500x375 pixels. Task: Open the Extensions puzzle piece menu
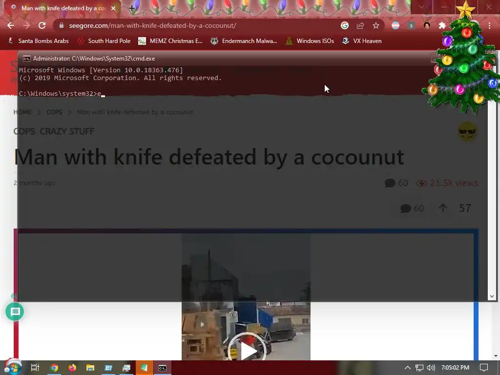point(442,25)
